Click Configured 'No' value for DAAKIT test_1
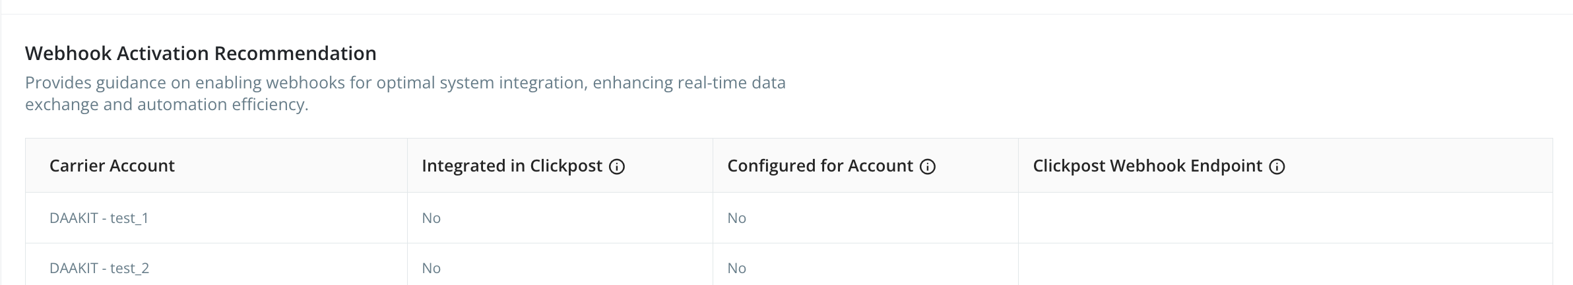The height and width of the screenshot is (285, 1573). click(737, 218)
